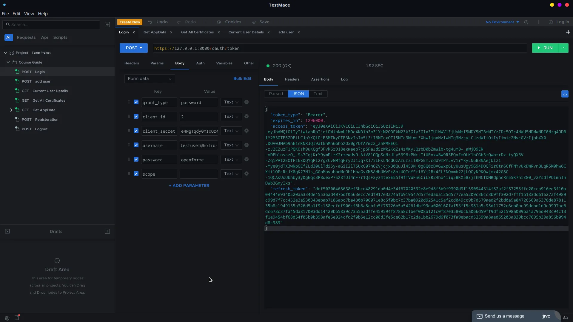
Task: Open settings with the gear icon
Action: pos(7,318)
